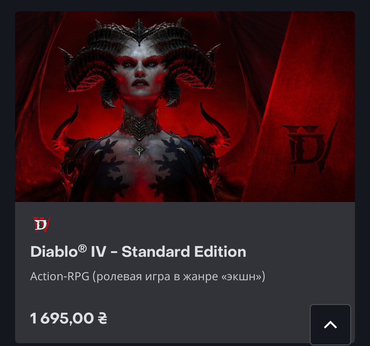
Task: Click the scroll-to-top chevron button
Action: pyautogui.click(x=330, y=325)
